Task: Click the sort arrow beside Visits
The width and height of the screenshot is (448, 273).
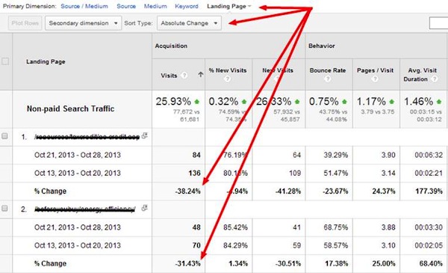Action: [x=201, y=75]
